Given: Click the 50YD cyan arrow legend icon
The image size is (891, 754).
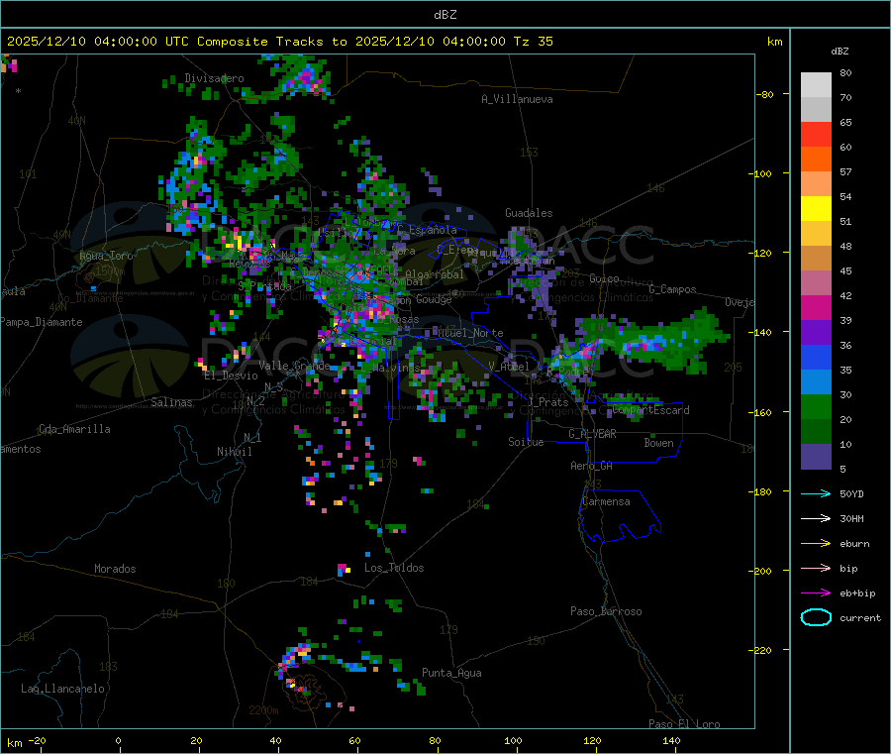Looking at the screenshot, I should pos(816,493).
